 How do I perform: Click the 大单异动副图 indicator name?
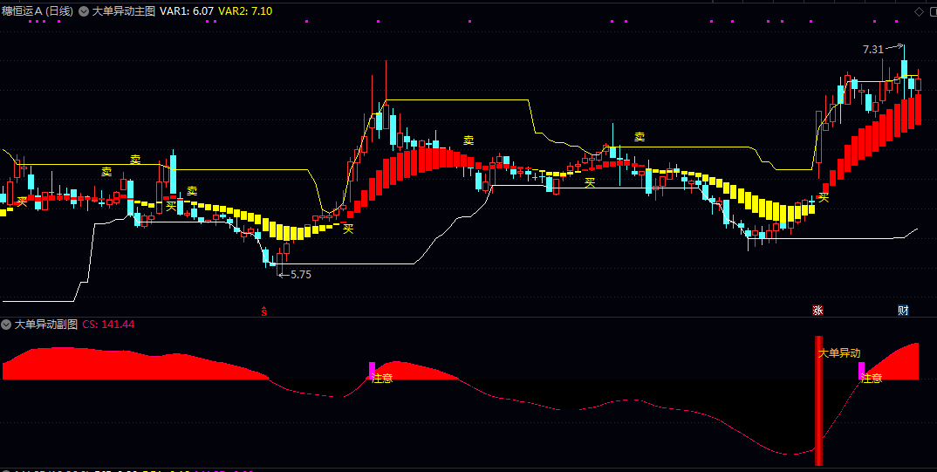tap(46, 325)
